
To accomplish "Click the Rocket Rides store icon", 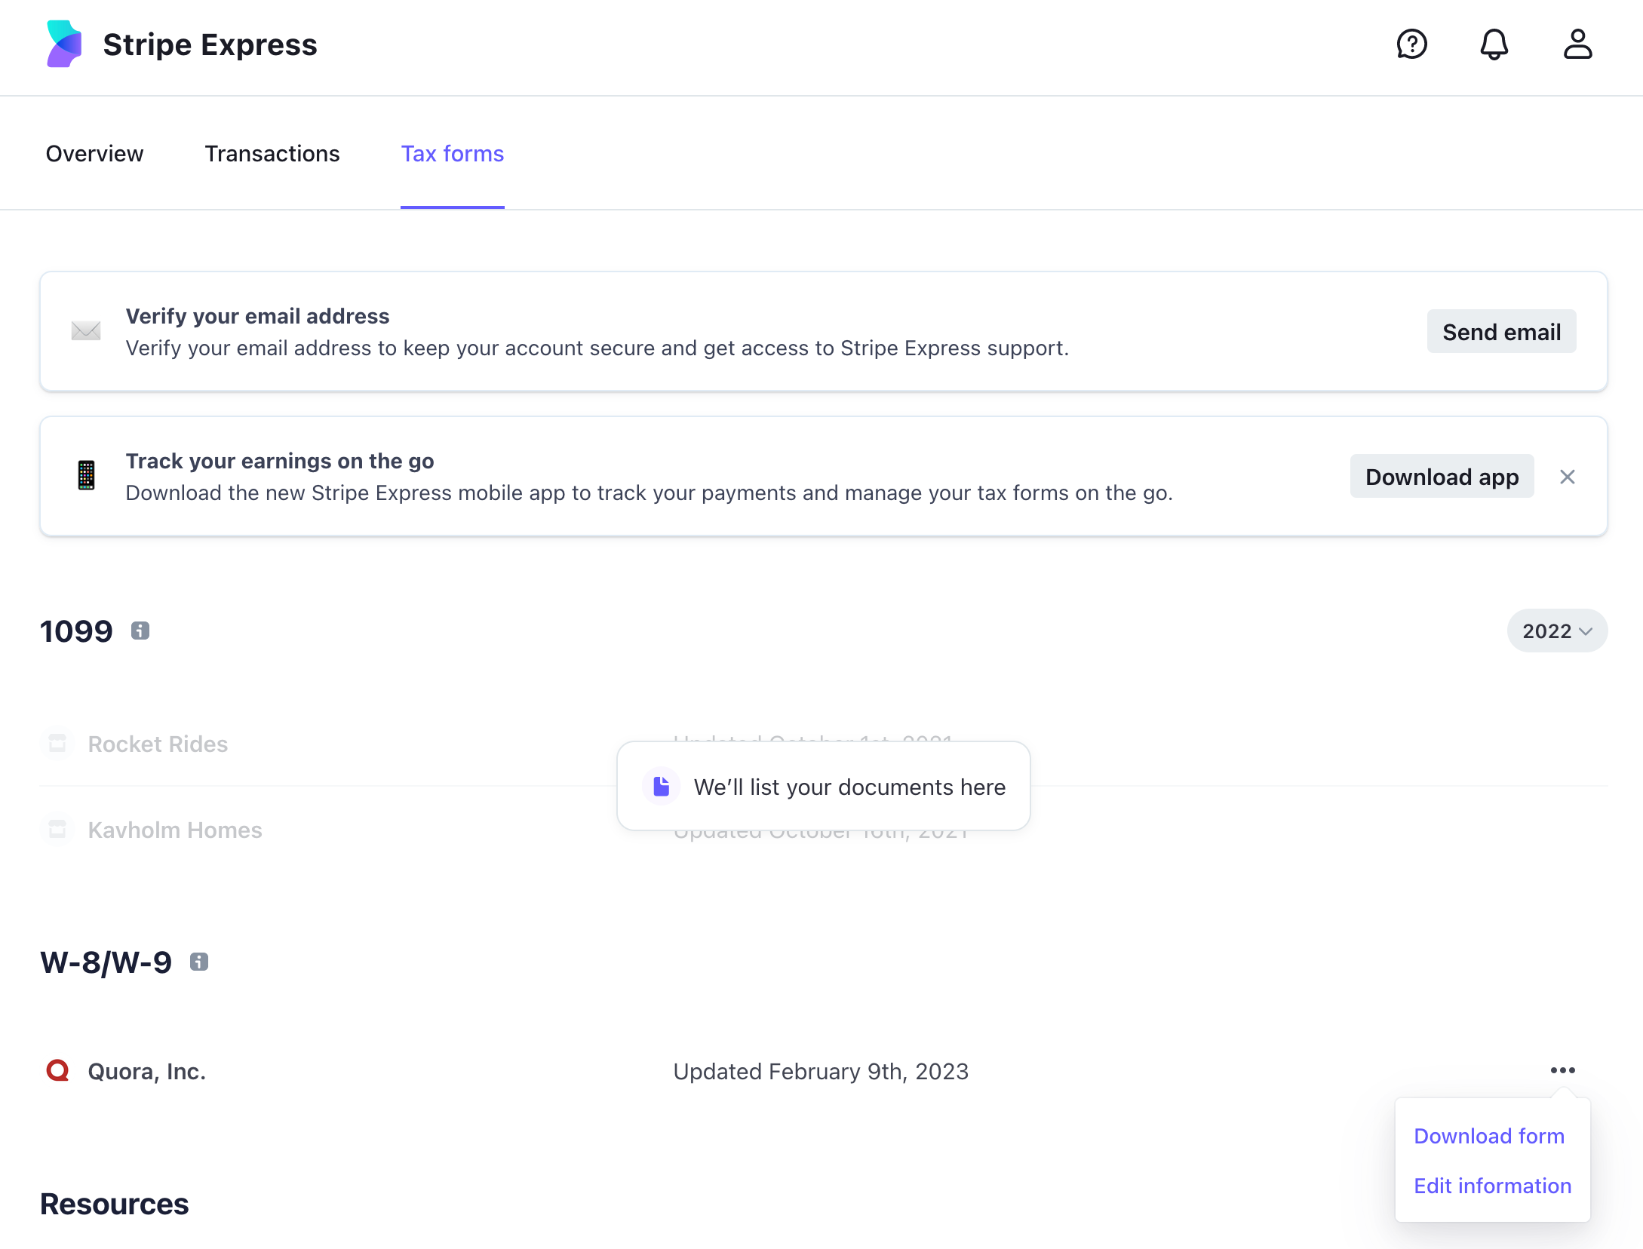I will [x=57, y=743].
